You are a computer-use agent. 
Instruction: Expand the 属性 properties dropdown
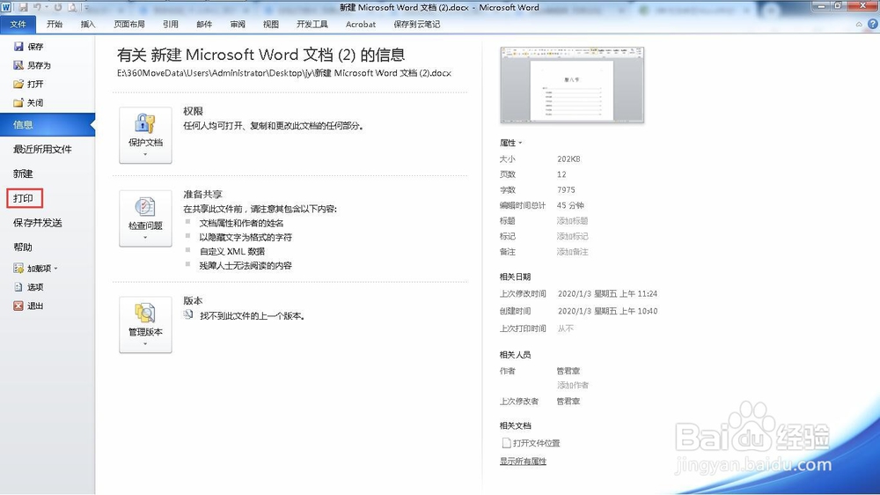(x=510, y=143)
